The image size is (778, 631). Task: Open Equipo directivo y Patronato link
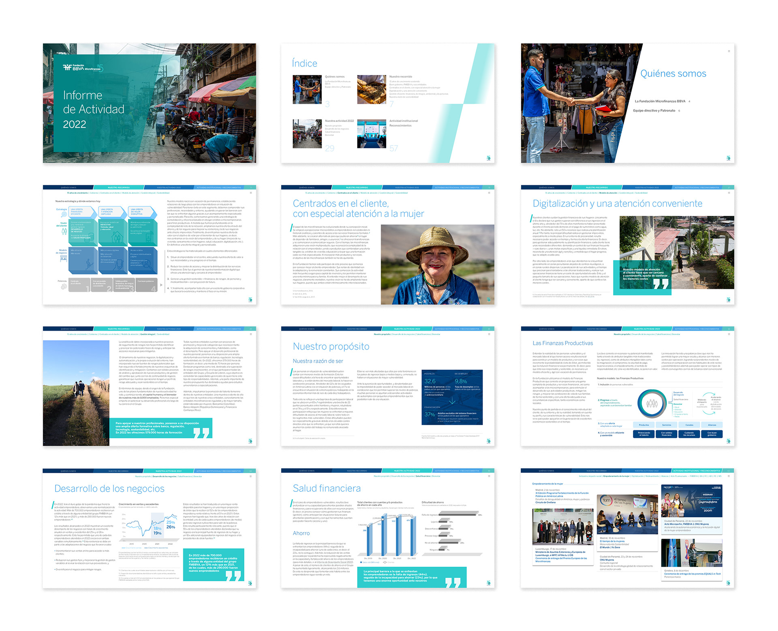click(654, 110)
